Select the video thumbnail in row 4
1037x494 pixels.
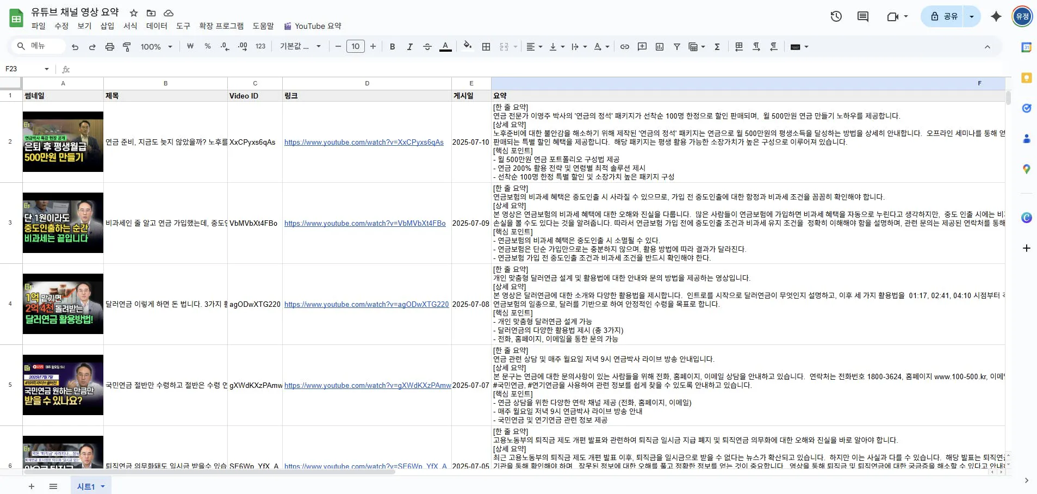(x=63, y=304)
